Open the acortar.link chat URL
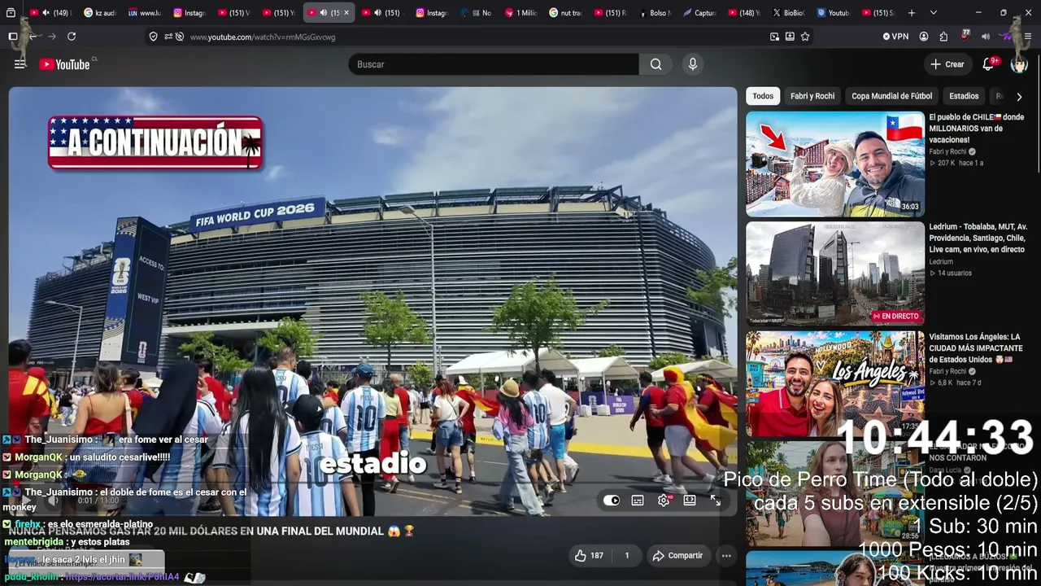The width and height of the screenshot is (1041, 586). (122, 577)
